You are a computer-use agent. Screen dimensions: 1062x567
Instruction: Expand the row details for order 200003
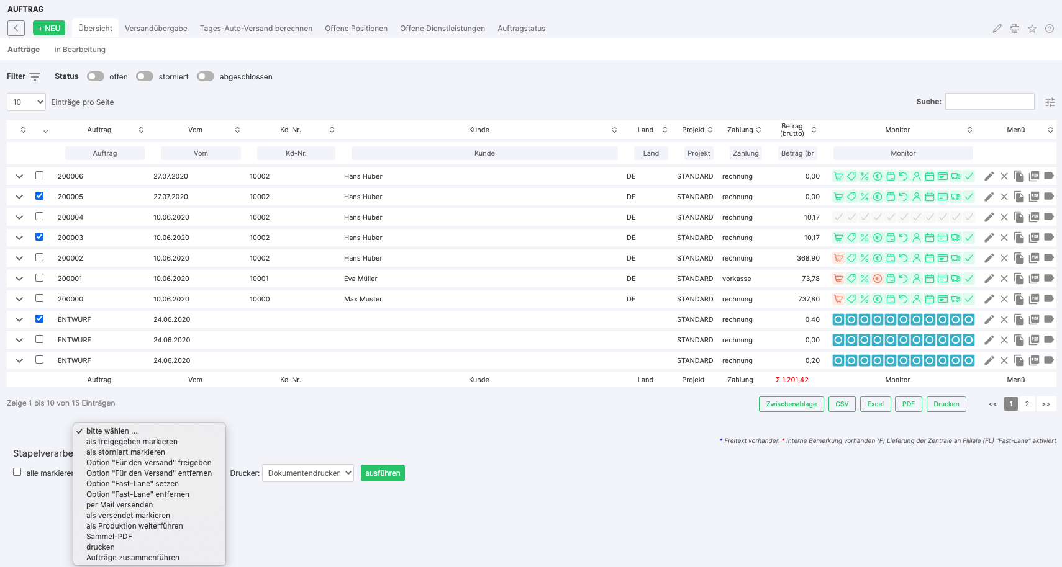19,238
